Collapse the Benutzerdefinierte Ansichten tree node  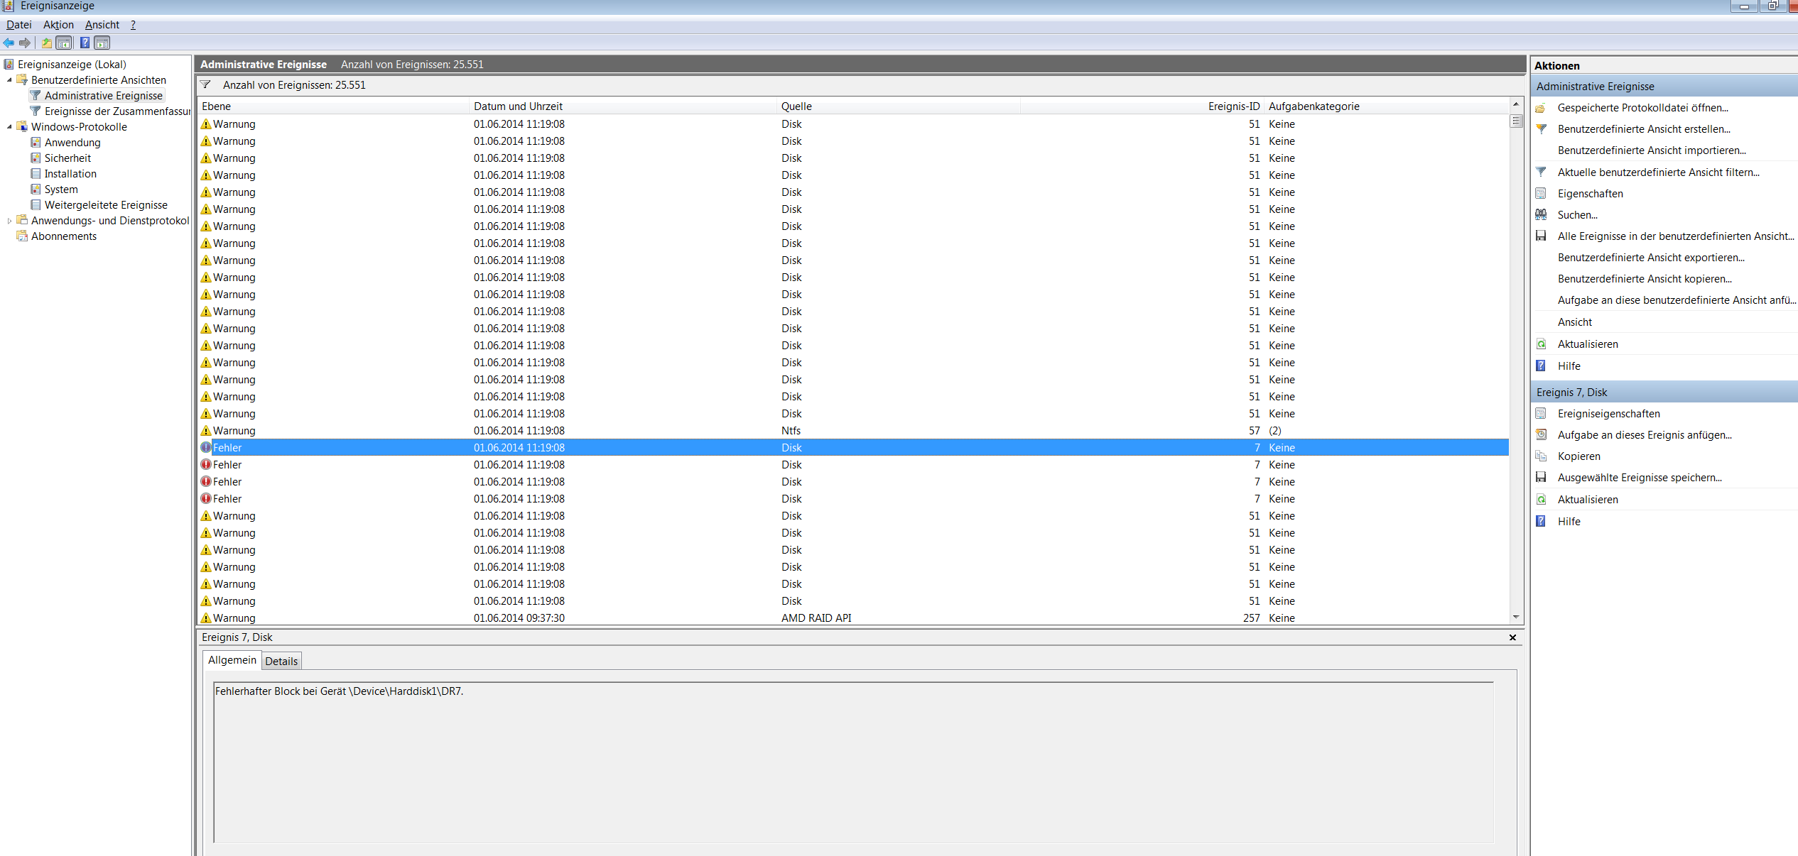click(9, 80)
